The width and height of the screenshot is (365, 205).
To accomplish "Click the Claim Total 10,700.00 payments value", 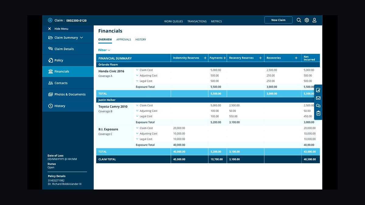I will click(217, 159).
